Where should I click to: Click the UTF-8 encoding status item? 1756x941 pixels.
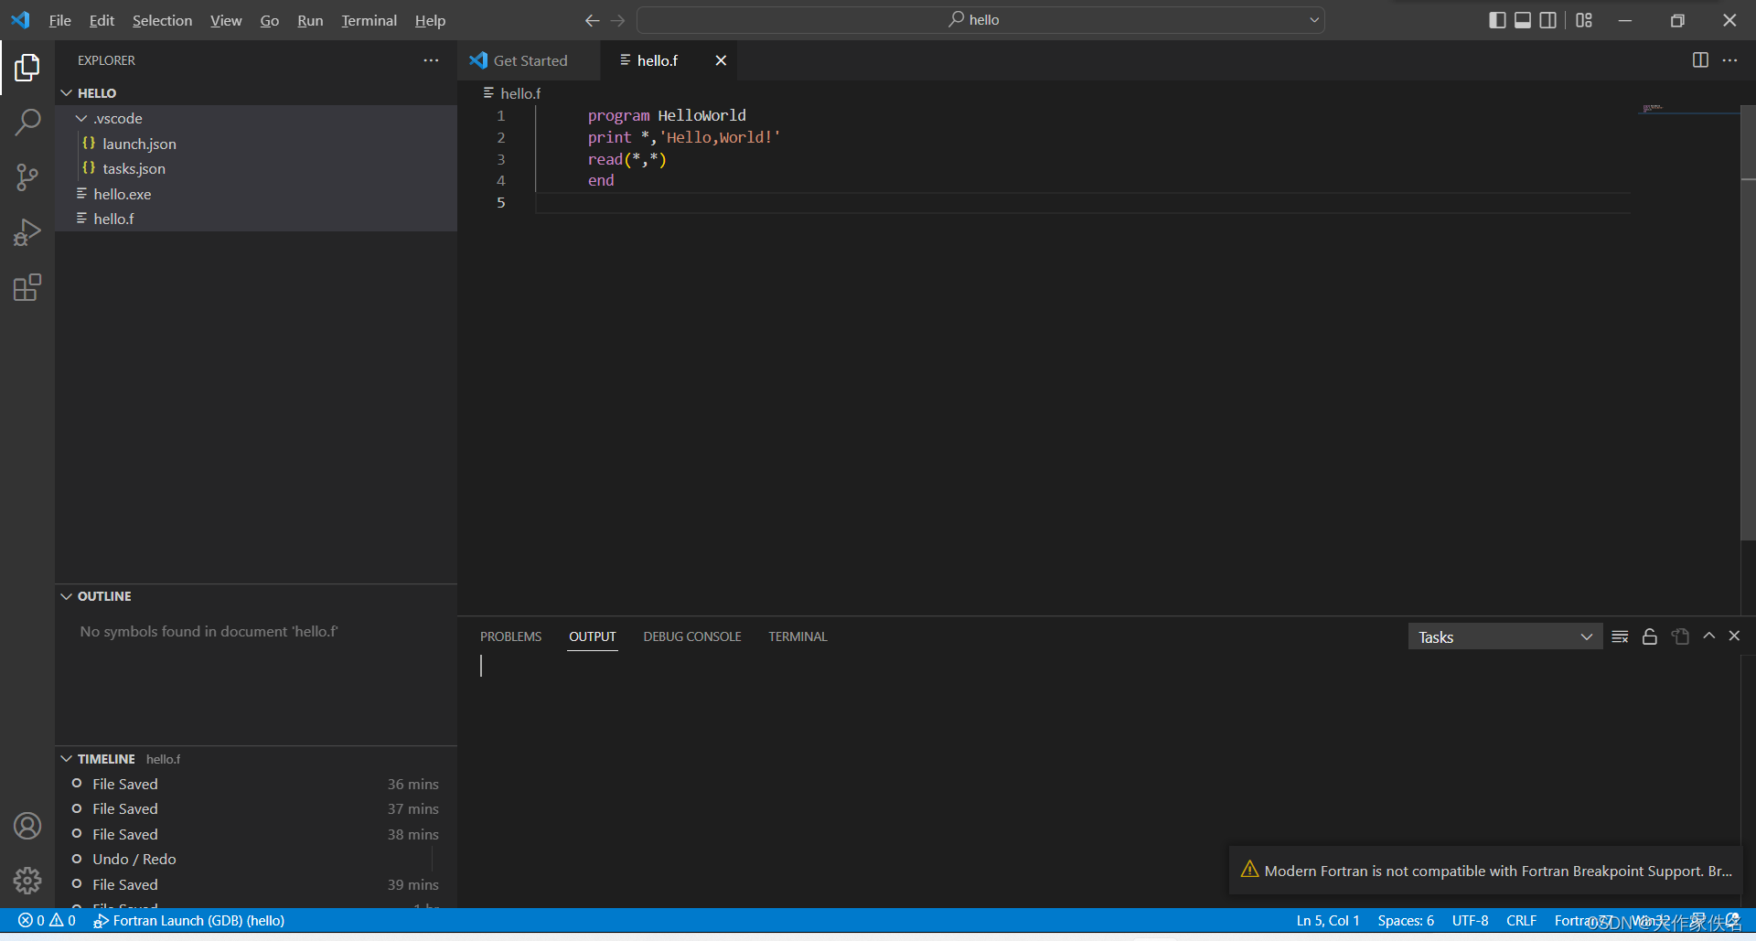tap(1470, 920)
